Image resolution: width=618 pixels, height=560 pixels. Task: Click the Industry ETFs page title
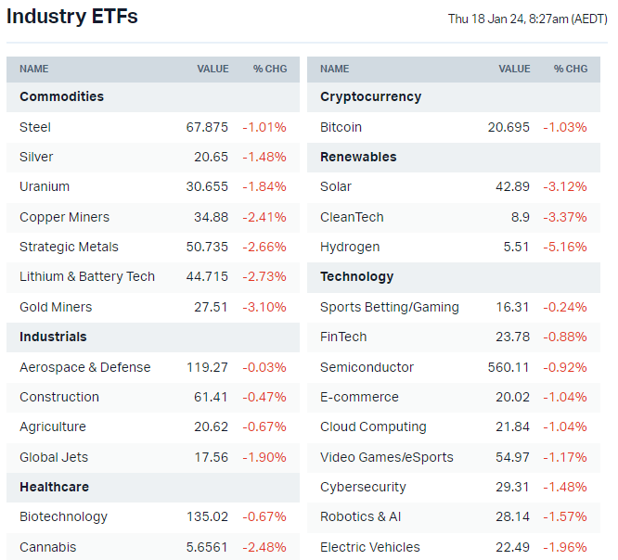(x=72, y=17)
